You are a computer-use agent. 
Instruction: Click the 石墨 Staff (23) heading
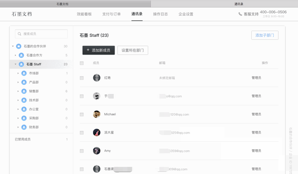pyautogui.click(x=94, y=35)
